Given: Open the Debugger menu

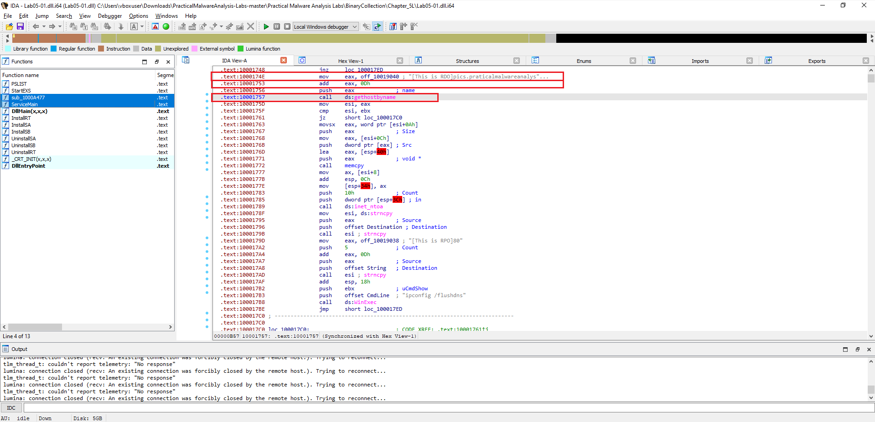Looking at the screenshot, I should pos(109,15).
